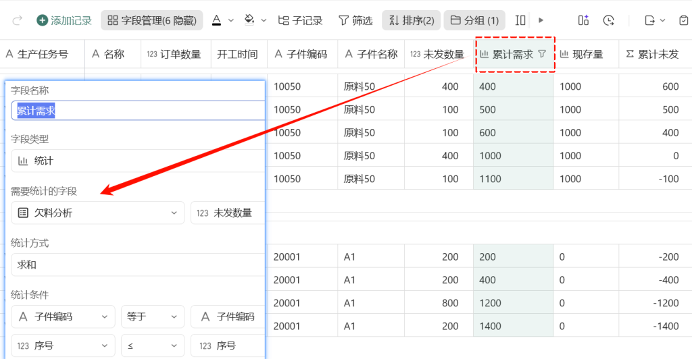This screenshot has width=692, height=359.
Task: Open the 筛选 filter tool
Action: click(355, 20)
